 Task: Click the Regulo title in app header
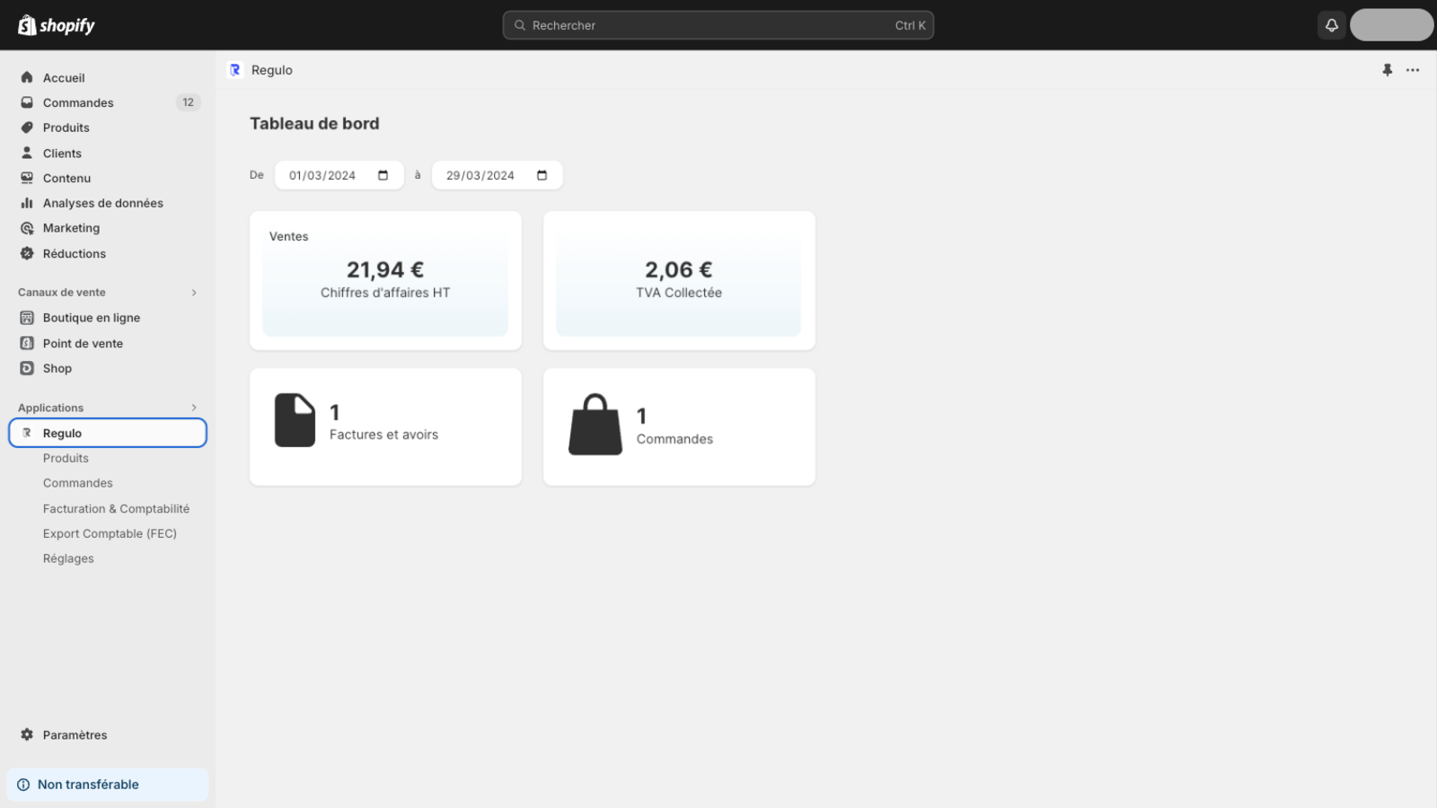272,70
